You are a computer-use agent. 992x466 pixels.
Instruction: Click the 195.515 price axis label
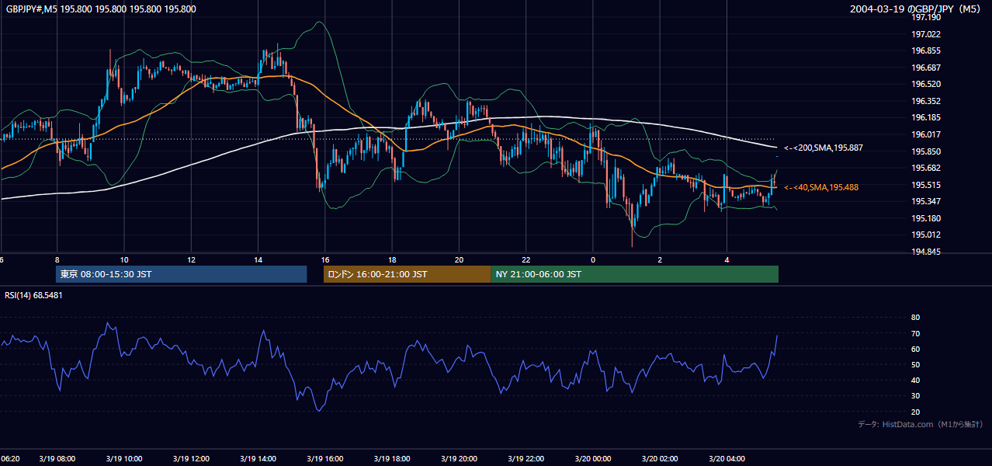click(x=926, y=185)
